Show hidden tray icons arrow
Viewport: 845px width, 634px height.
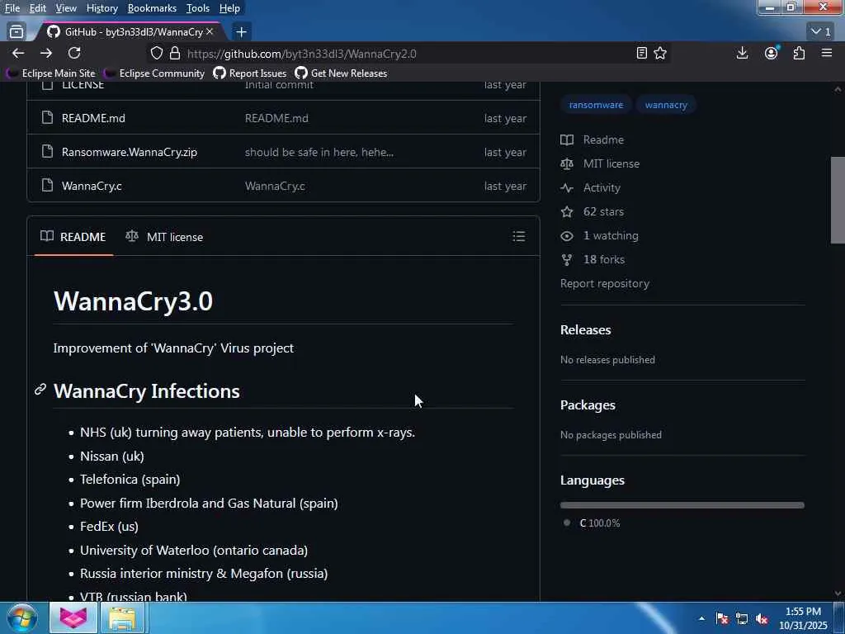(x=701, y=619)
